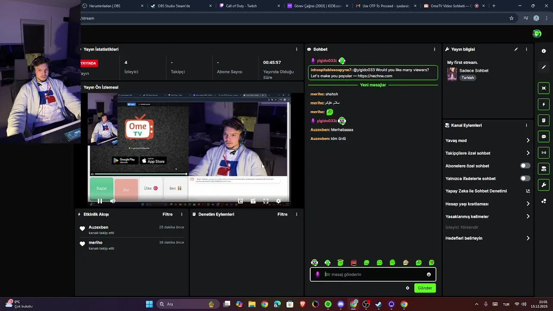Click in the Bir mesaj gönderin field
Viewport: 553px width, 311px height.
click(x=373, y=274)
